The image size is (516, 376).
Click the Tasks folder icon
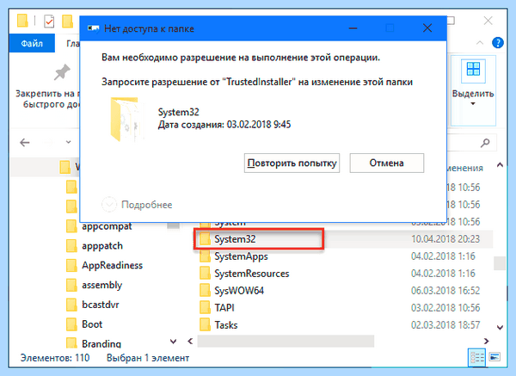[205, 324]
